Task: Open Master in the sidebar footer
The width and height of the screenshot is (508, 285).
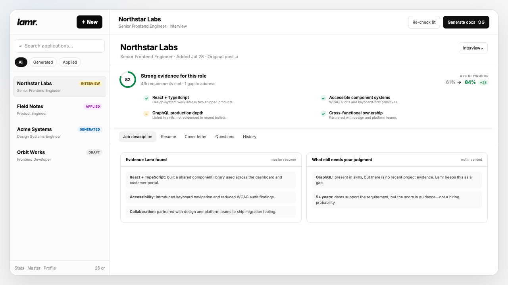Action: [x=34, y=268]
